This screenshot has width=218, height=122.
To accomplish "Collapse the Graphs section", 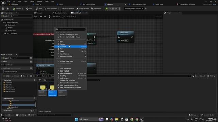I will (2, 62).
